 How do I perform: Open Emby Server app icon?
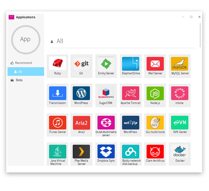pos(106,64)
